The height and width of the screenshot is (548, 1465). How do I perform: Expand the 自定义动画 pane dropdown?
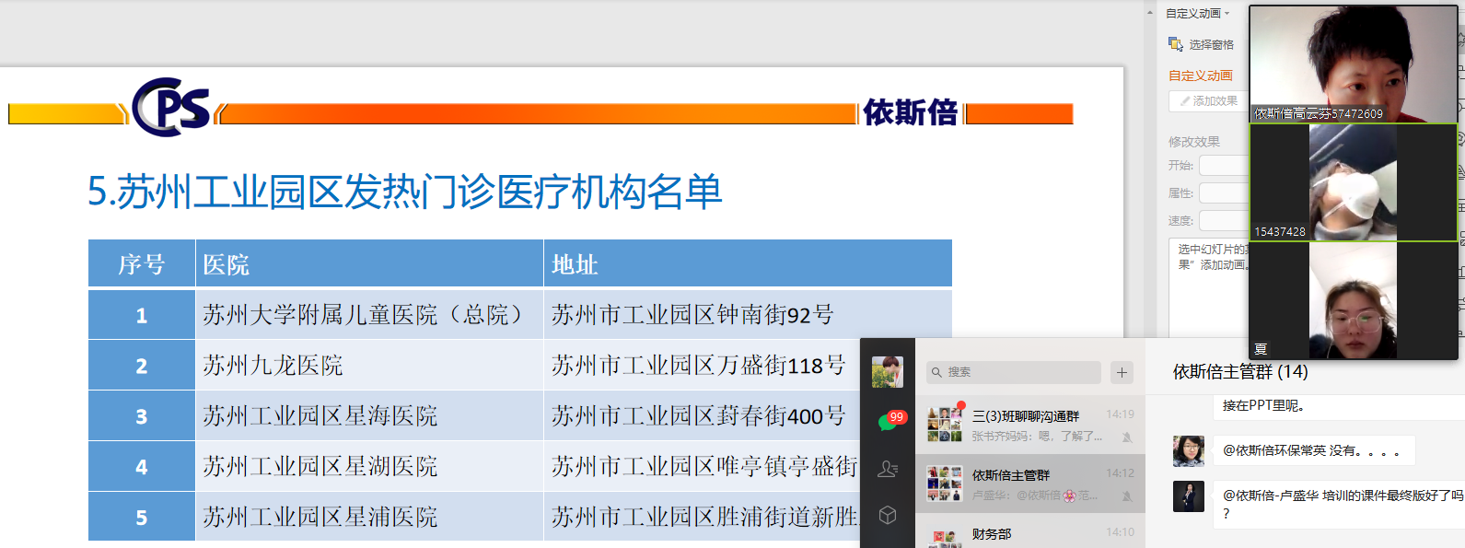(1227, 14)
